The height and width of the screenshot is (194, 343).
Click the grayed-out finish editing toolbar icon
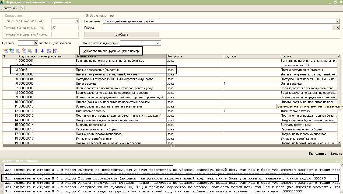pos(30,51)
